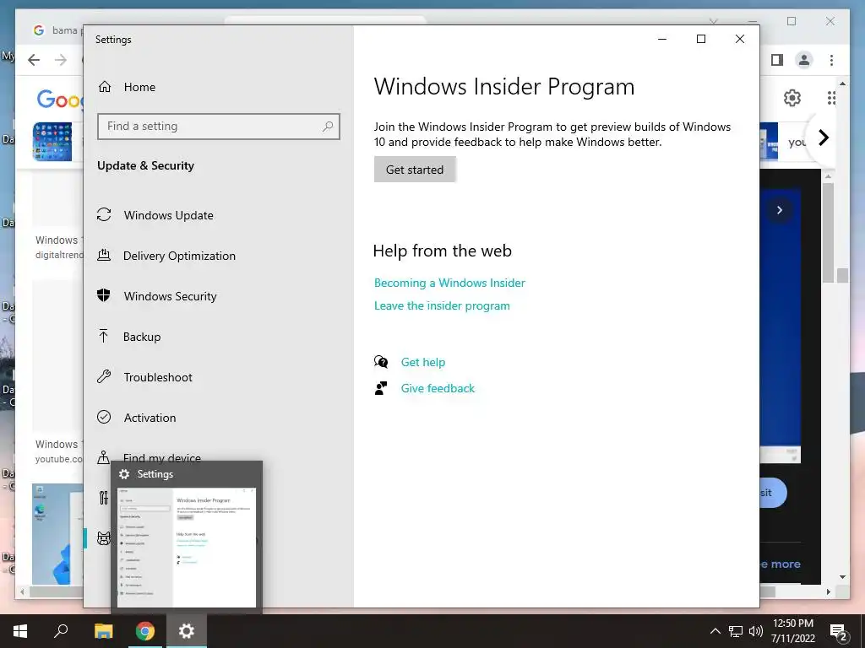The image size is (865, 648).
Task: Click the Troubleshoot wrench icon
Action: pos(104,376)
